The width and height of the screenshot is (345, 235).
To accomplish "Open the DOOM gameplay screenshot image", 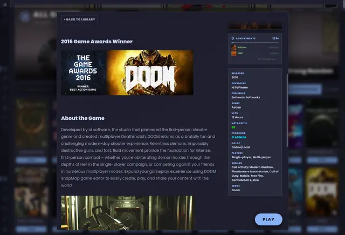I will click(127, 213).
